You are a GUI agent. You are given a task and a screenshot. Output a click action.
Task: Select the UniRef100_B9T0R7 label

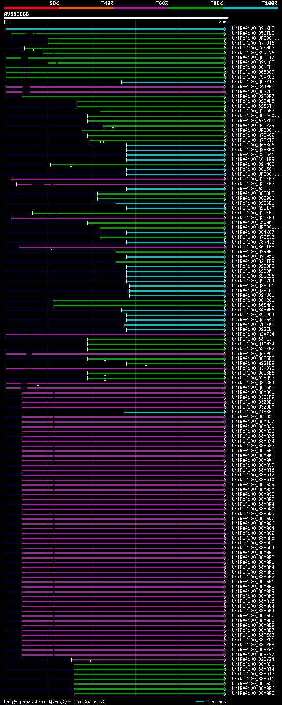(x=253, y=96)
